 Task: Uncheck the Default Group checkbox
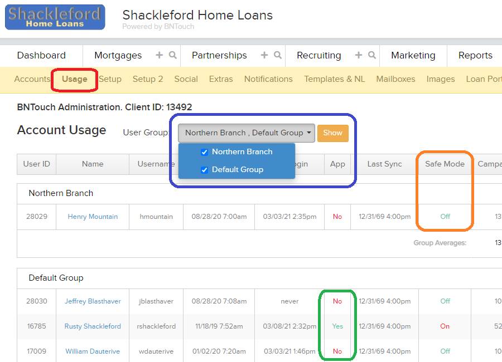(x=204, y=170)
